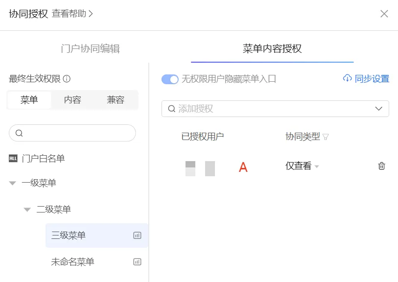Click the 同步设置 button
This screenshot has height=282, width=398.
[371, 79]
